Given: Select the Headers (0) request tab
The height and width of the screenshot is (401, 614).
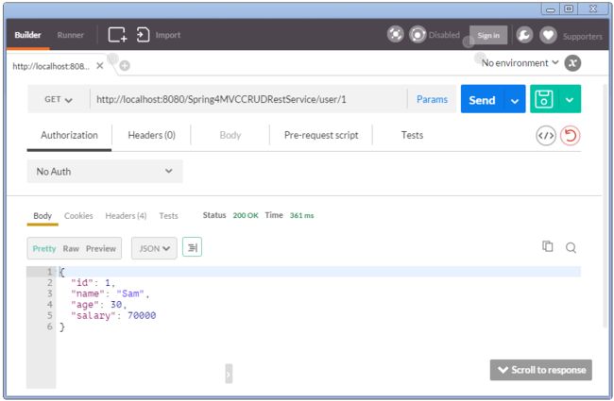Looking at the screenshot, I should click(151, 135).
